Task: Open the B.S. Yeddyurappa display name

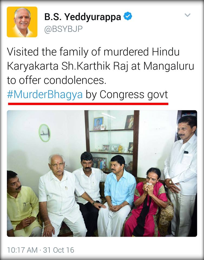Action: [83, 17]
